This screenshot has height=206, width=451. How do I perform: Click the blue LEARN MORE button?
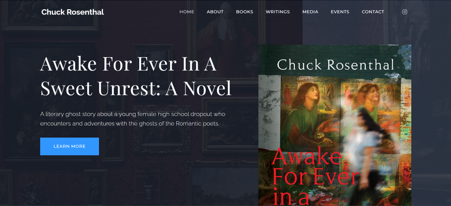69,146
